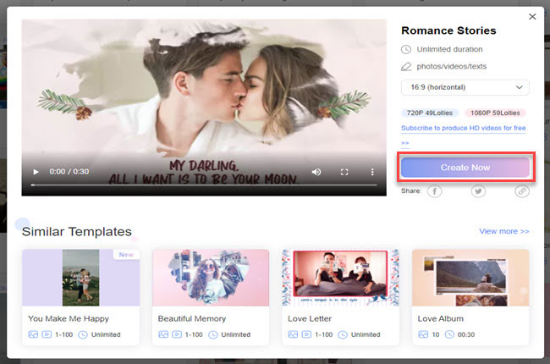Click the Create Now button
This screenshot has height=364, width=550.
click(x=465, y=168)
